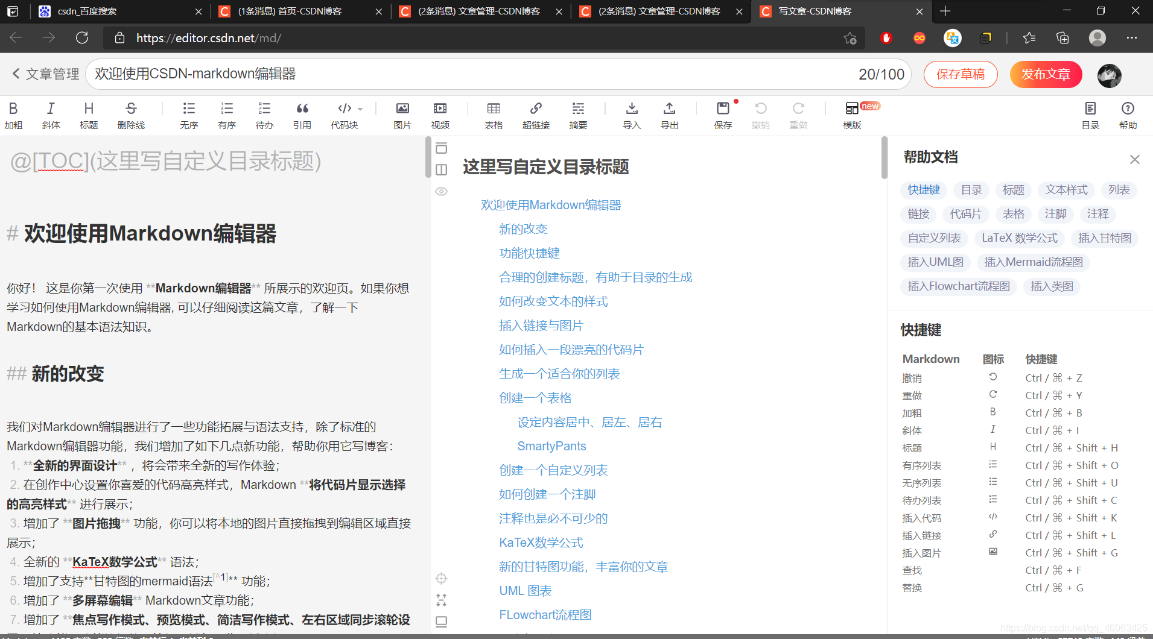Insert a blockquote with 引用 tool
This screenshot has width=1153, height=639.
tap(302, 115)
